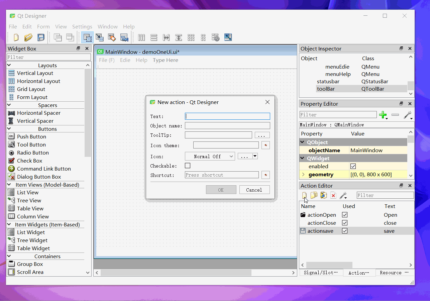Viewport: 430px width, 301px height.
Task: Click the Lay Out Vertically toolbar icon
Action: coord(154,37)
